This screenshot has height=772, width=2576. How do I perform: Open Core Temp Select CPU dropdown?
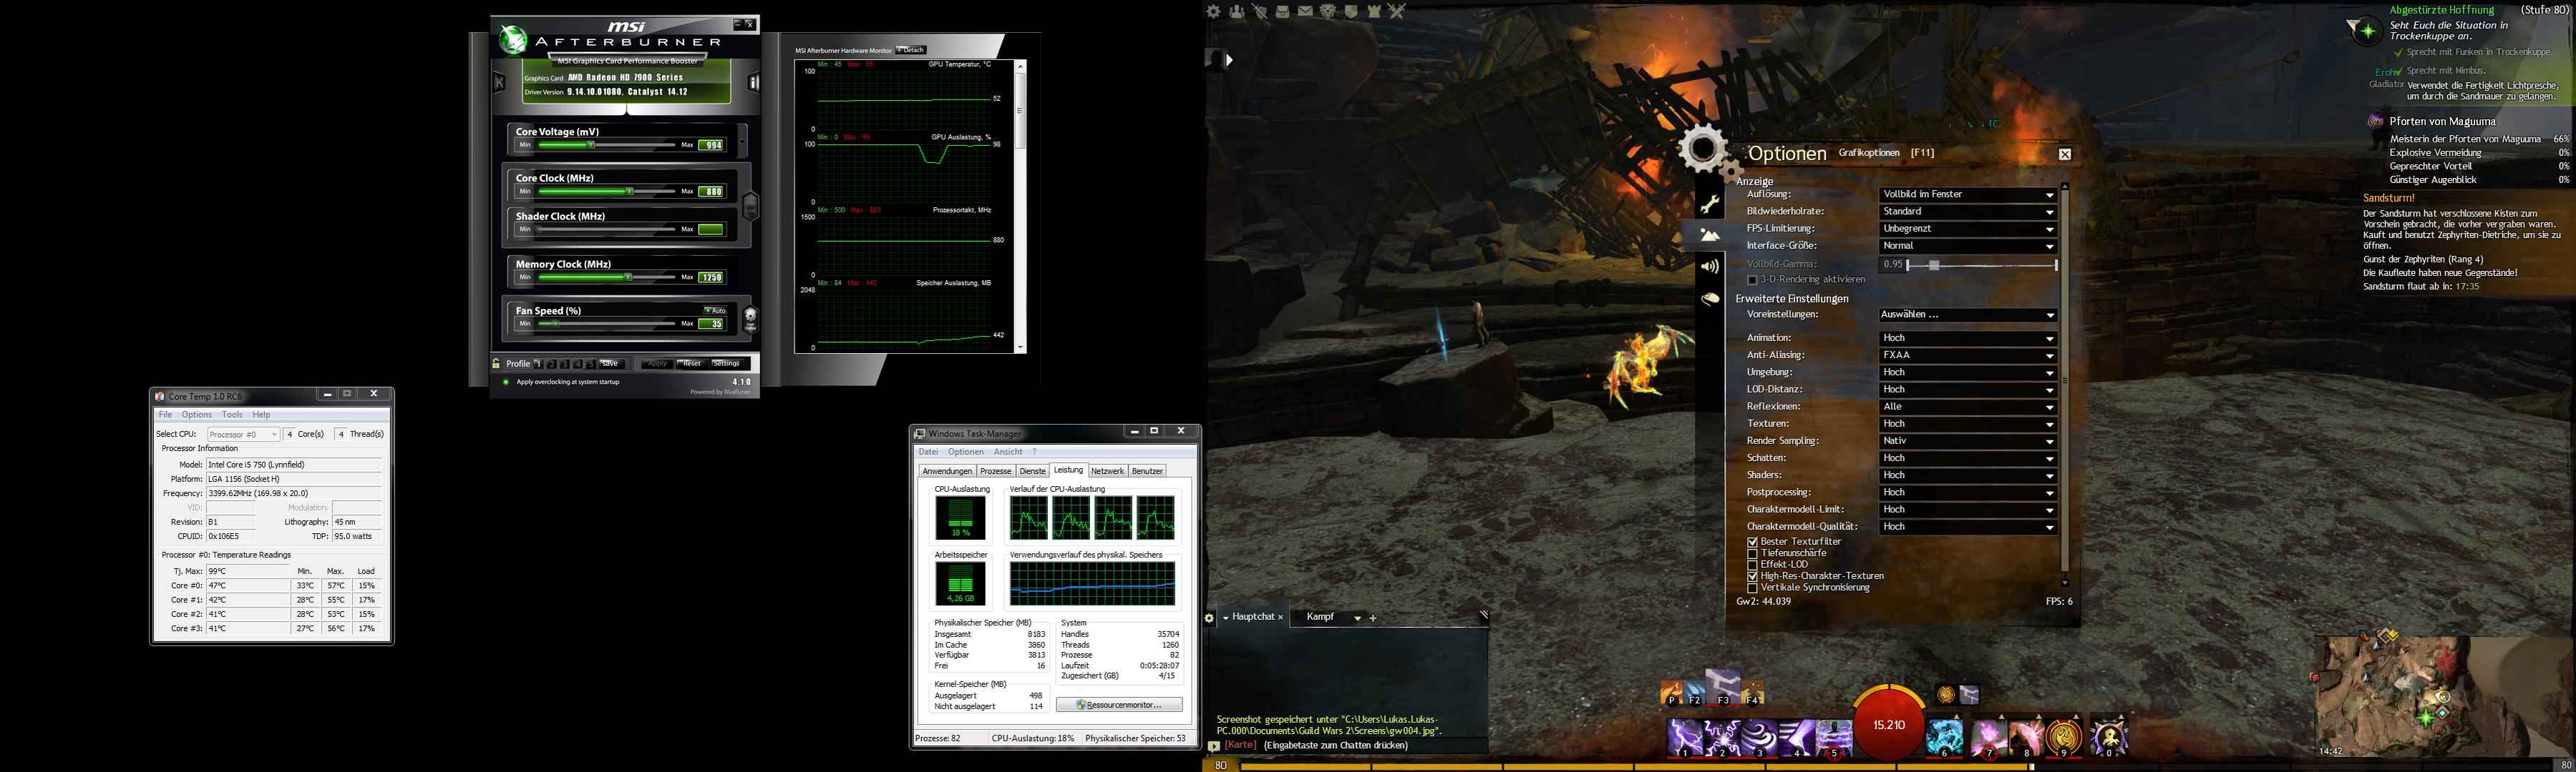[x=243, y=435]
